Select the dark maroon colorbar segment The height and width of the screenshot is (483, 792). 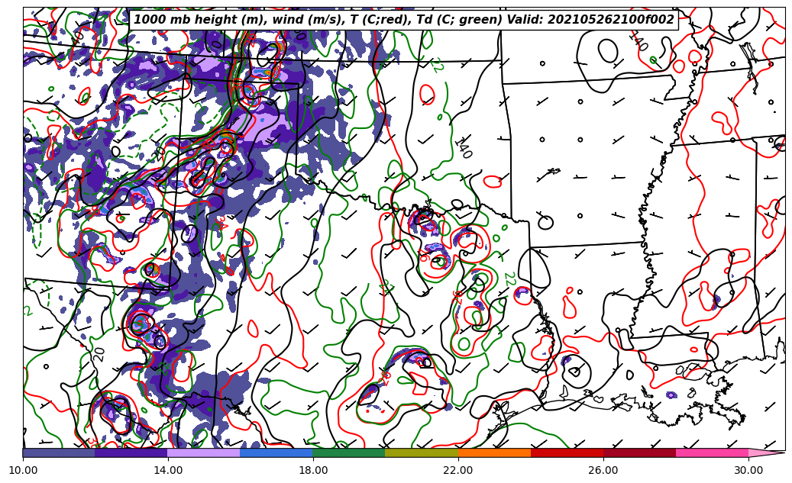[639, 452]
